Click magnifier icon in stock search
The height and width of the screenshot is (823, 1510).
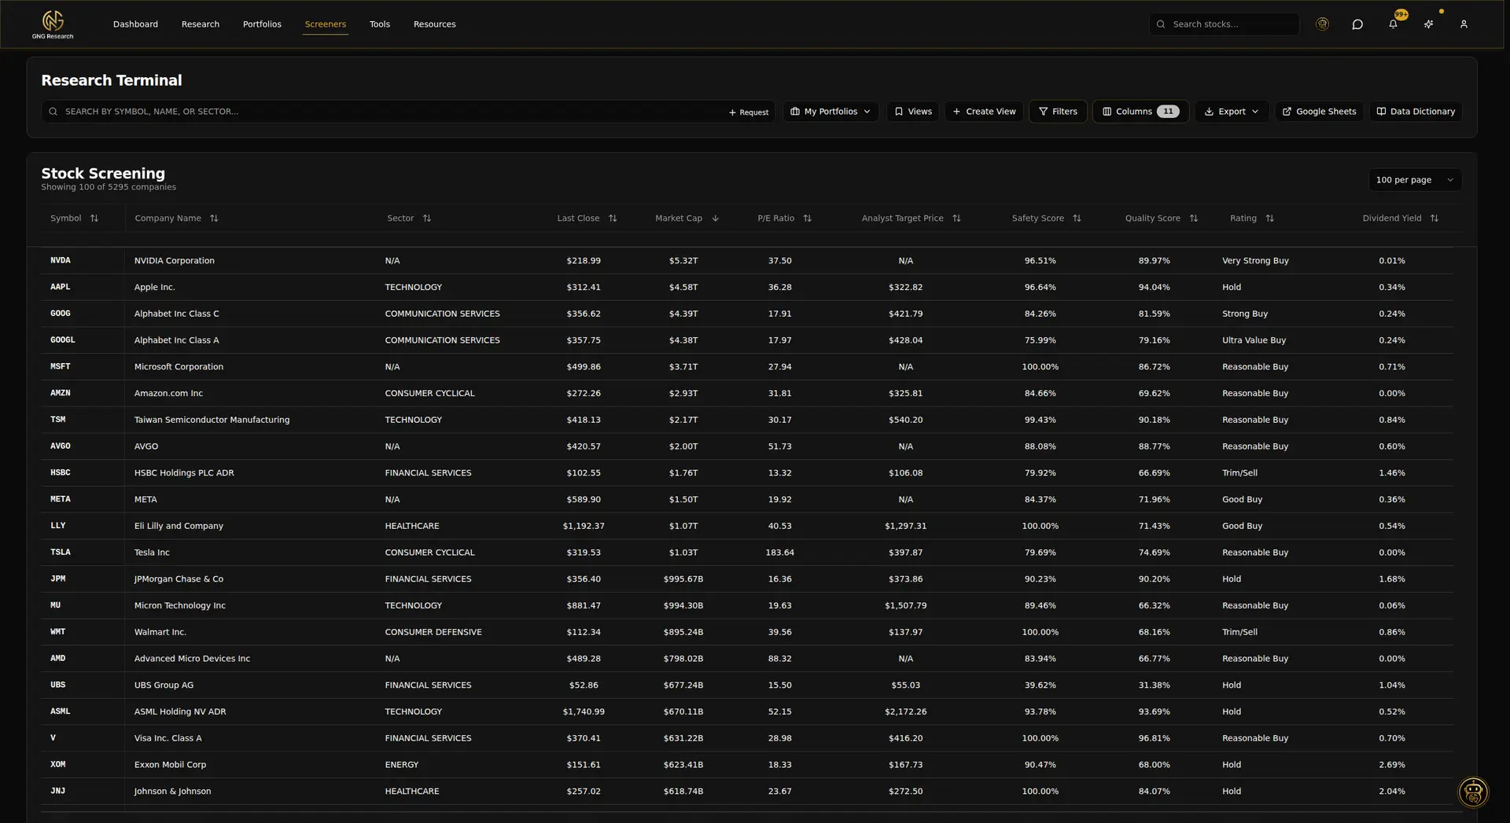click(1161, 24)
